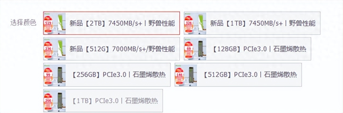The width and height of the screenshot is (343, 113).
Task: Click the 99 price badge on 256GB thumbnail
Action: coord(49,75)
